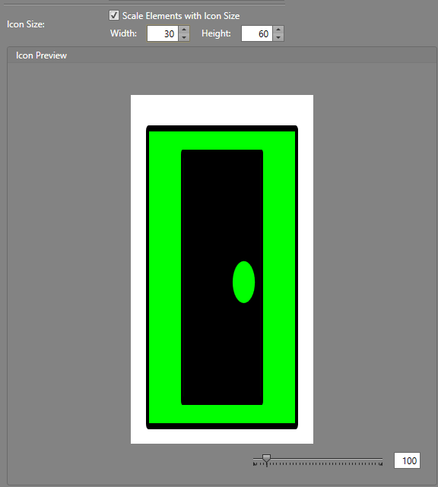Decrease Width with the down arrow
Image resolution: width=438 pixels, height=487 pixels.
pos(184,37)
